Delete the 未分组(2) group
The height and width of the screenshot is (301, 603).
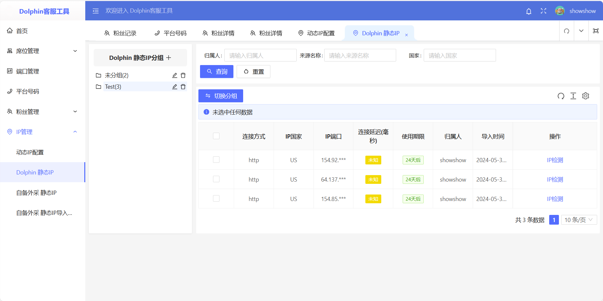[183, 75]
